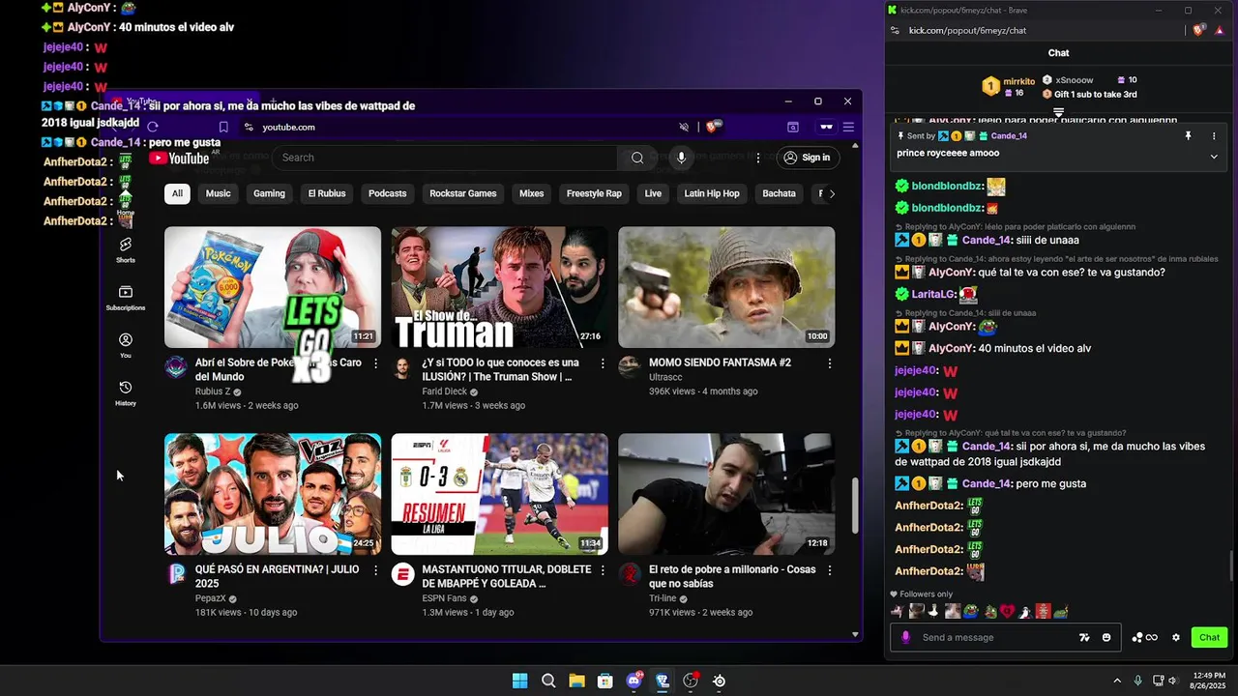Screen dimensions: 1238x696
Task: Select the Latin Hip Hop chip
Action: (712, 193)
